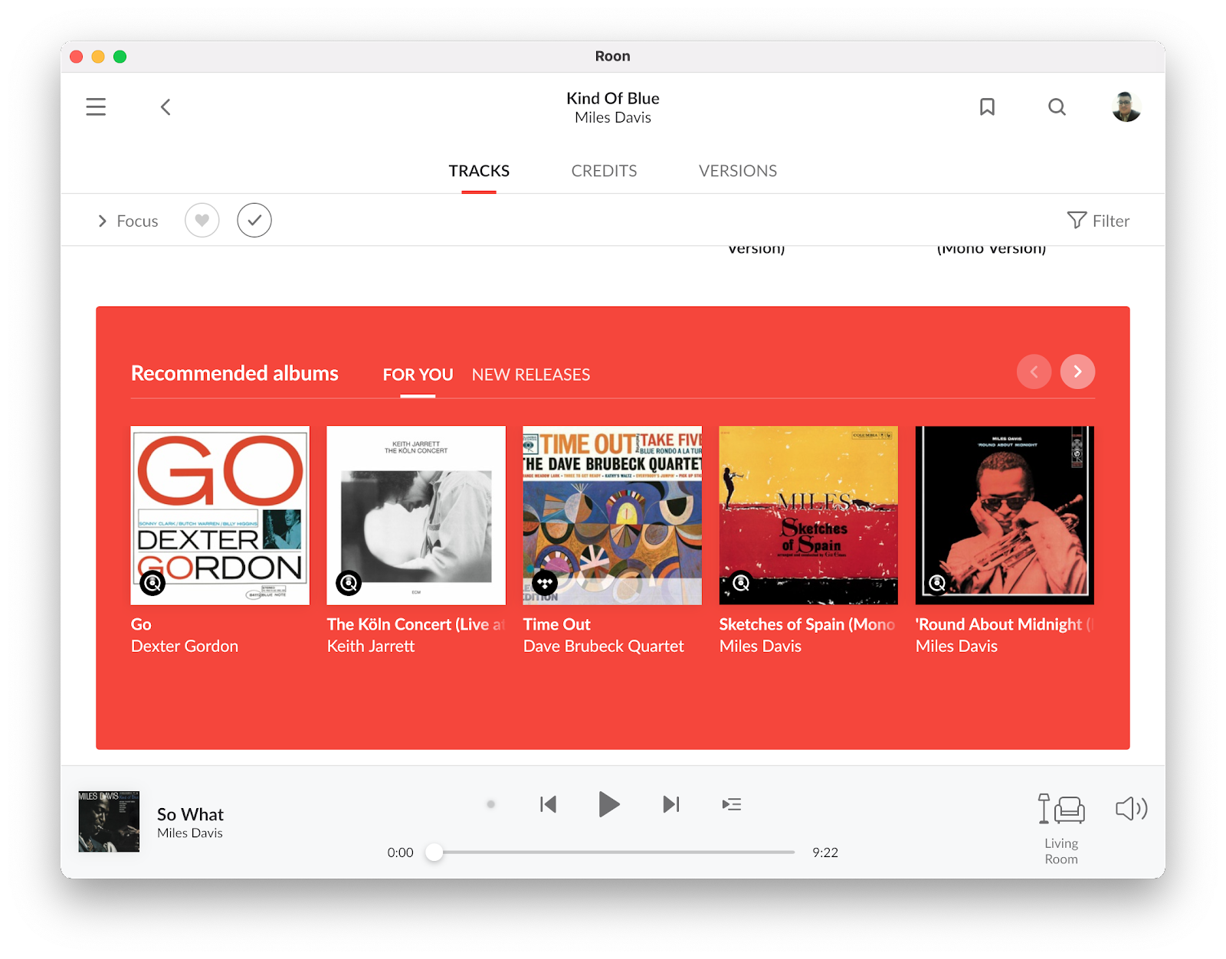The image size is (1226, 959).
Task: Open the user profile avatar
Action: [x=1126, y=106]
